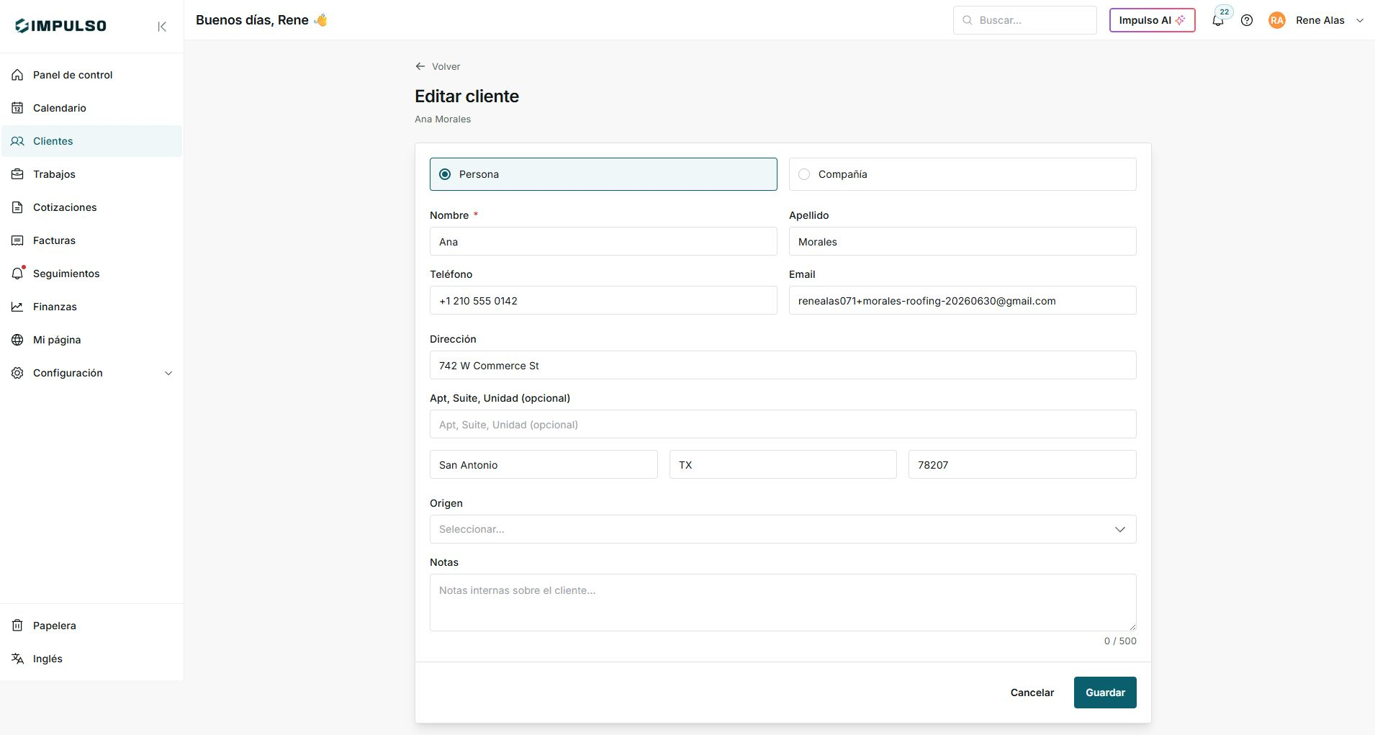Focus the Notas internal notes text area

coord(783,603)
